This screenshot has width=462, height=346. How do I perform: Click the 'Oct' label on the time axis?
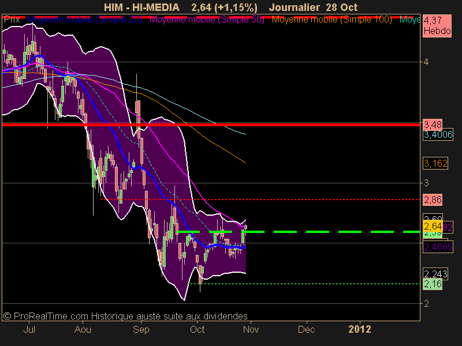(197, 329)
